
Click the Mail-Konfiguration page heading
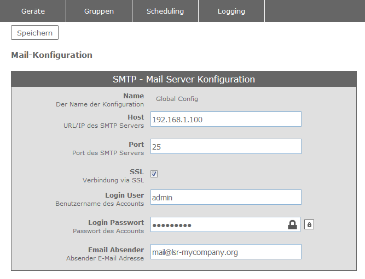pos(51,55)
